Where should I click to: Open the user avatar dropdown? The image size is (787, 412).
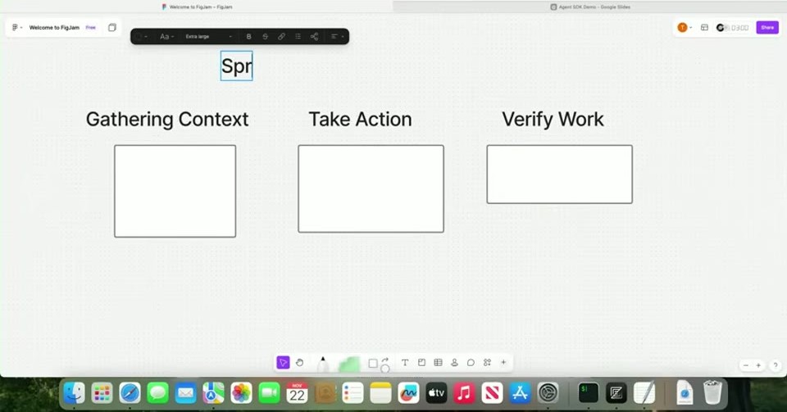(684, 28)
